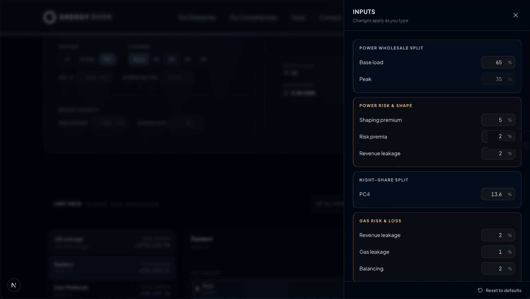
Task: Click the Balancing label
Action: tap(371, 268)
